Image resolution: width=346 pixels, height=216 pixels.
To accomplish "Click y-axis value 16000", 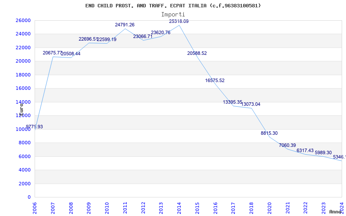I will 23,89.
